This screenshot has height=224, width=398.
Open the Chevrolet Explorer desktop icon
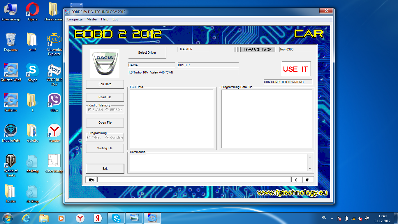pos(54,40)
